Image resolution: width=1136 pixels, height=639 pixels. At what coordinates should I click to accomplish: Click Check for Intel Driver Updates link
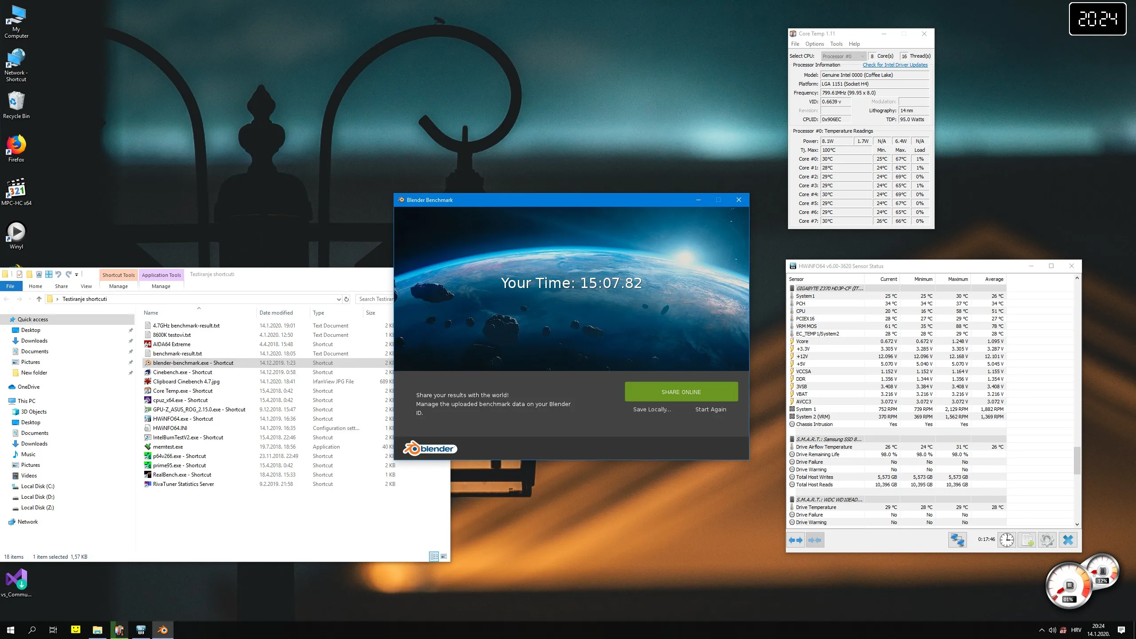coord(895,65)
